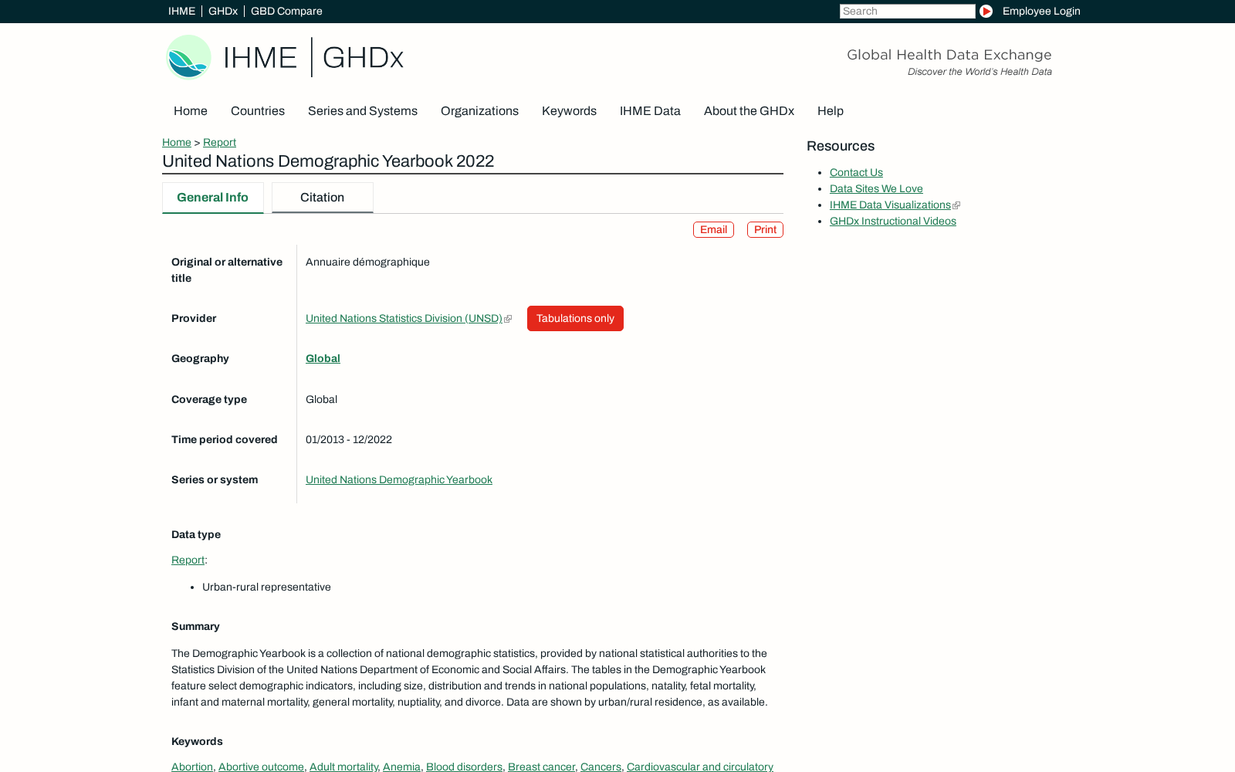Click the Adult mortality keyword link

pyautogui.click(x=343, y=767)
